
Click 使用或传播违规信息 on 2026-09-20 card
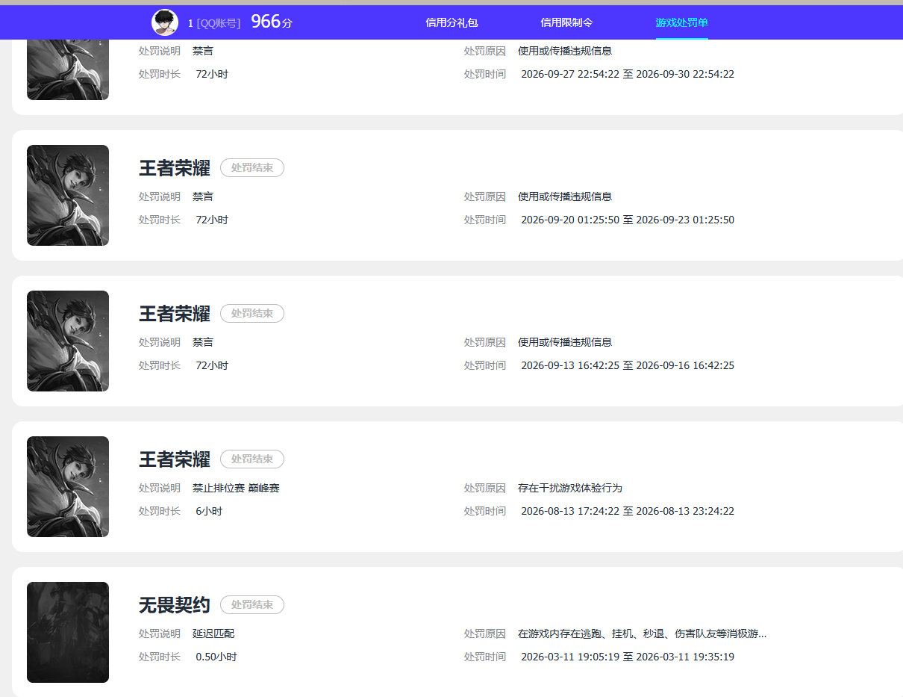[565, 196]
